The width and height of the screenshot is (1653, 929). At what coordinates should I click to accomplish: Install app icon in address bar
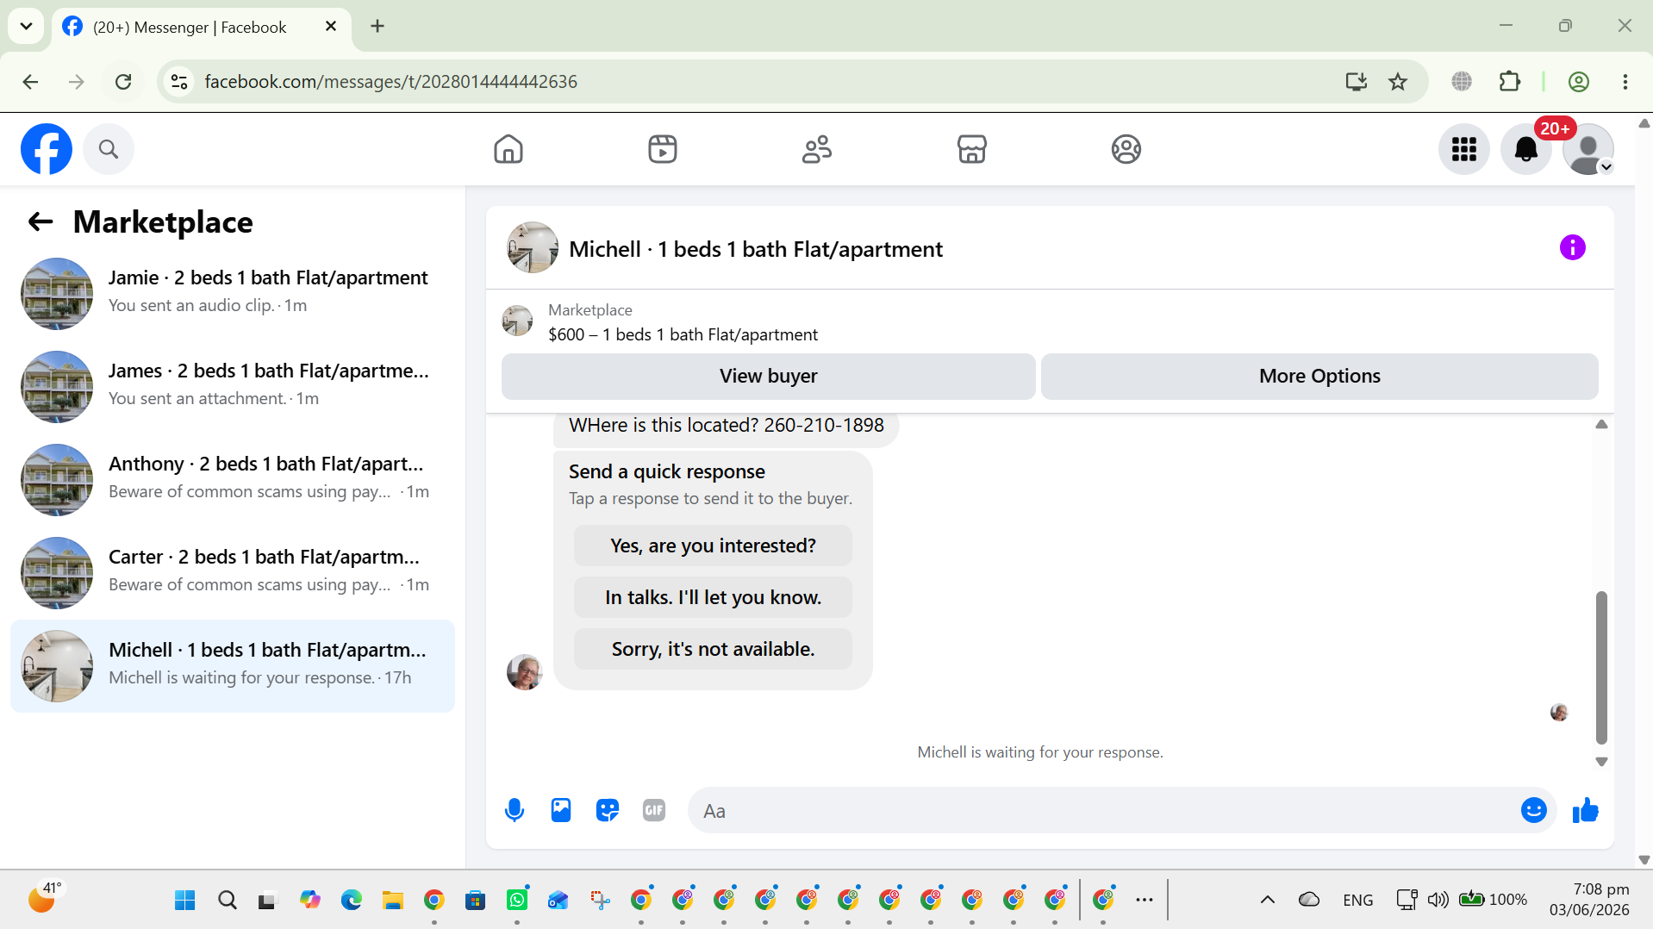pos(1356,82)
